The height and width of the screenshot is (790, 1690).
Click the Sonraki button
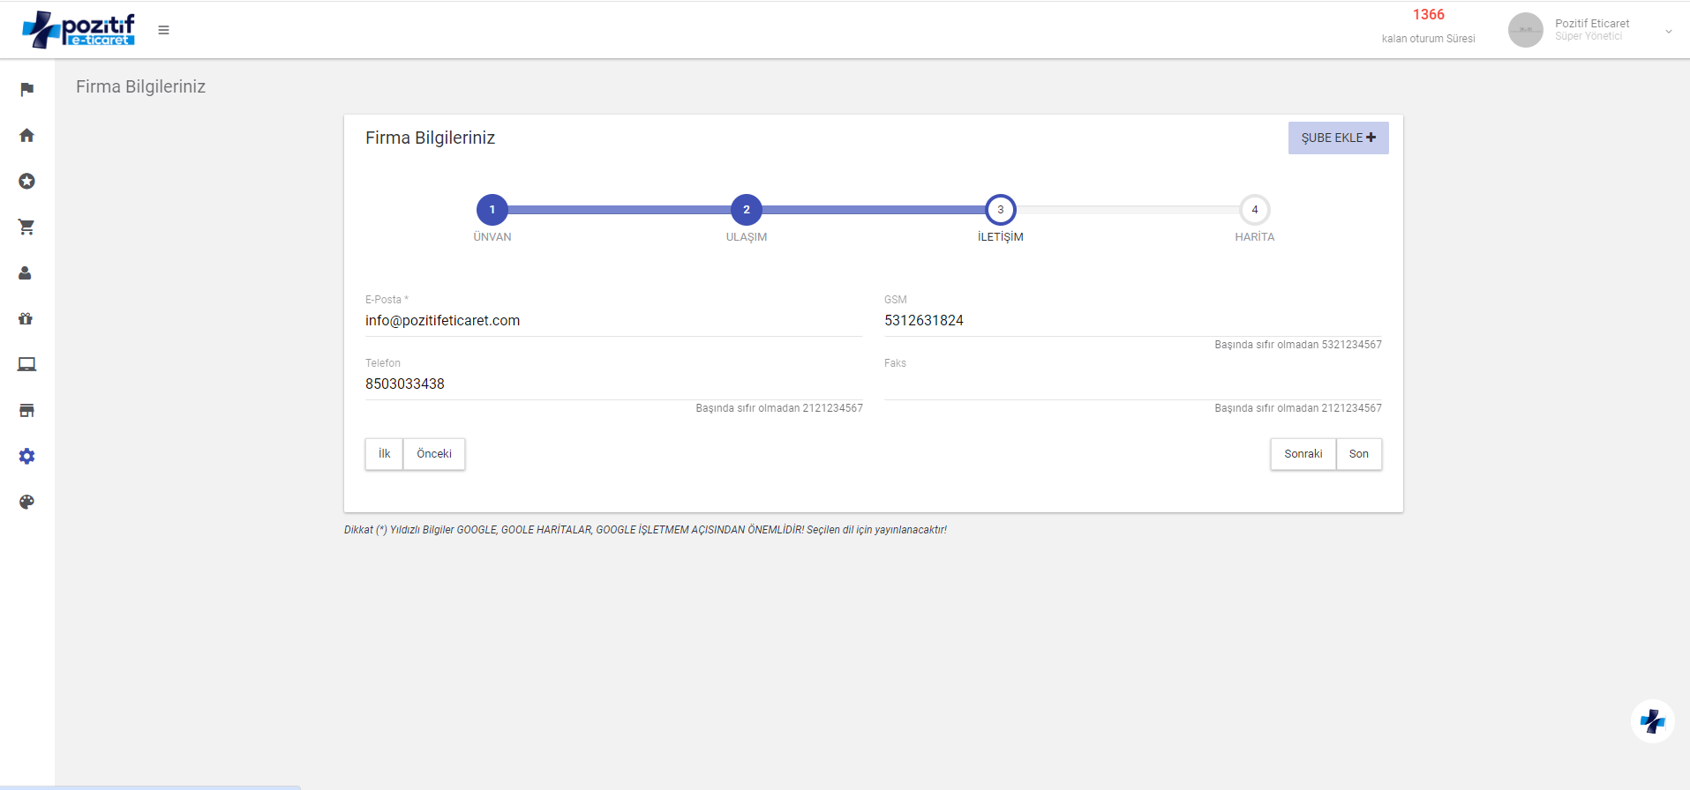coord(1303,454)
